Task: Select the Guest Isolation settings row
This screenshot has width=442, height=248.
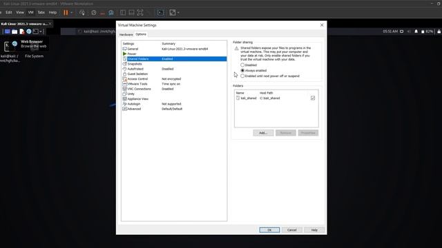Action: [174, 74]
